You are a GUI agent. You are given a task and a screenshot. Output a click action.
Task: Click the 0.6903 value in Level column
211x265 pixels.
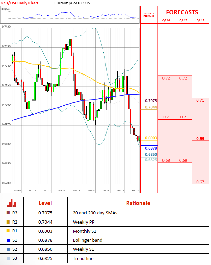click(x=45, y=231)
